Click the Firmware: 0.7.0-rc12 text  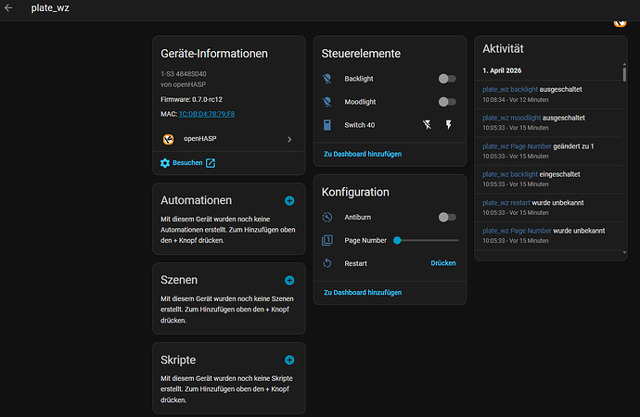click(x=191, y=99)
